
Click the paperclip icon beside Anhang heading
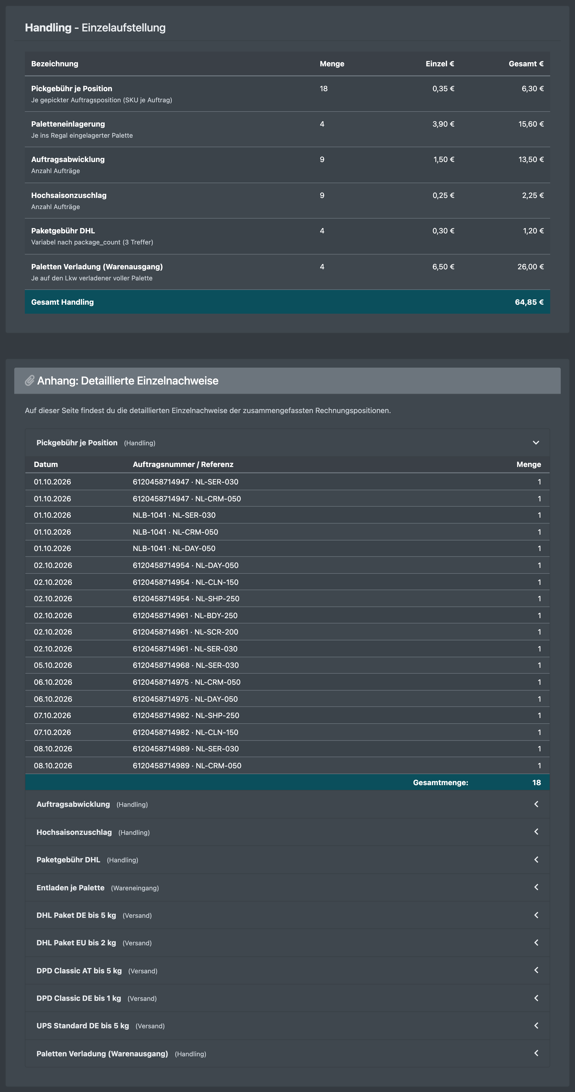30,381
